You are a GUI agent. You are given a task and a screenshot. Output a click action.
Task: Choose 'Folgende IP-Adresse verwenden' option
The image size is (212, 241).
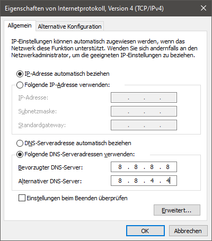pos(20,85)
